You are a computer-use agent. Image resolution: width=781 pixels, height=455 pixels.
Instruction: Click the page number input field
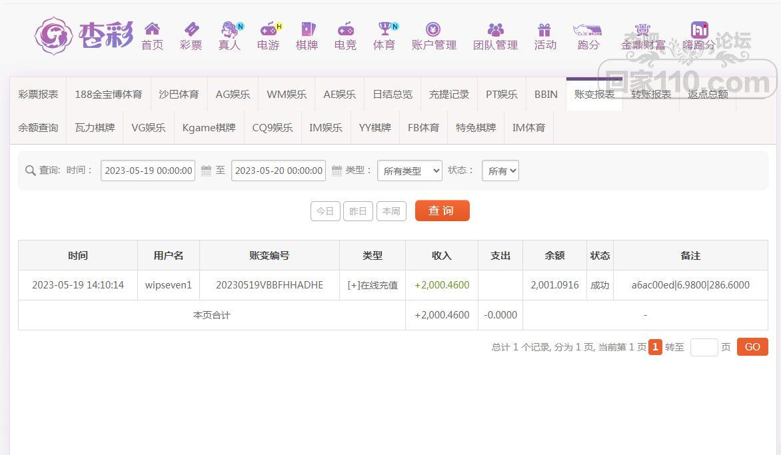pos(704,347)
